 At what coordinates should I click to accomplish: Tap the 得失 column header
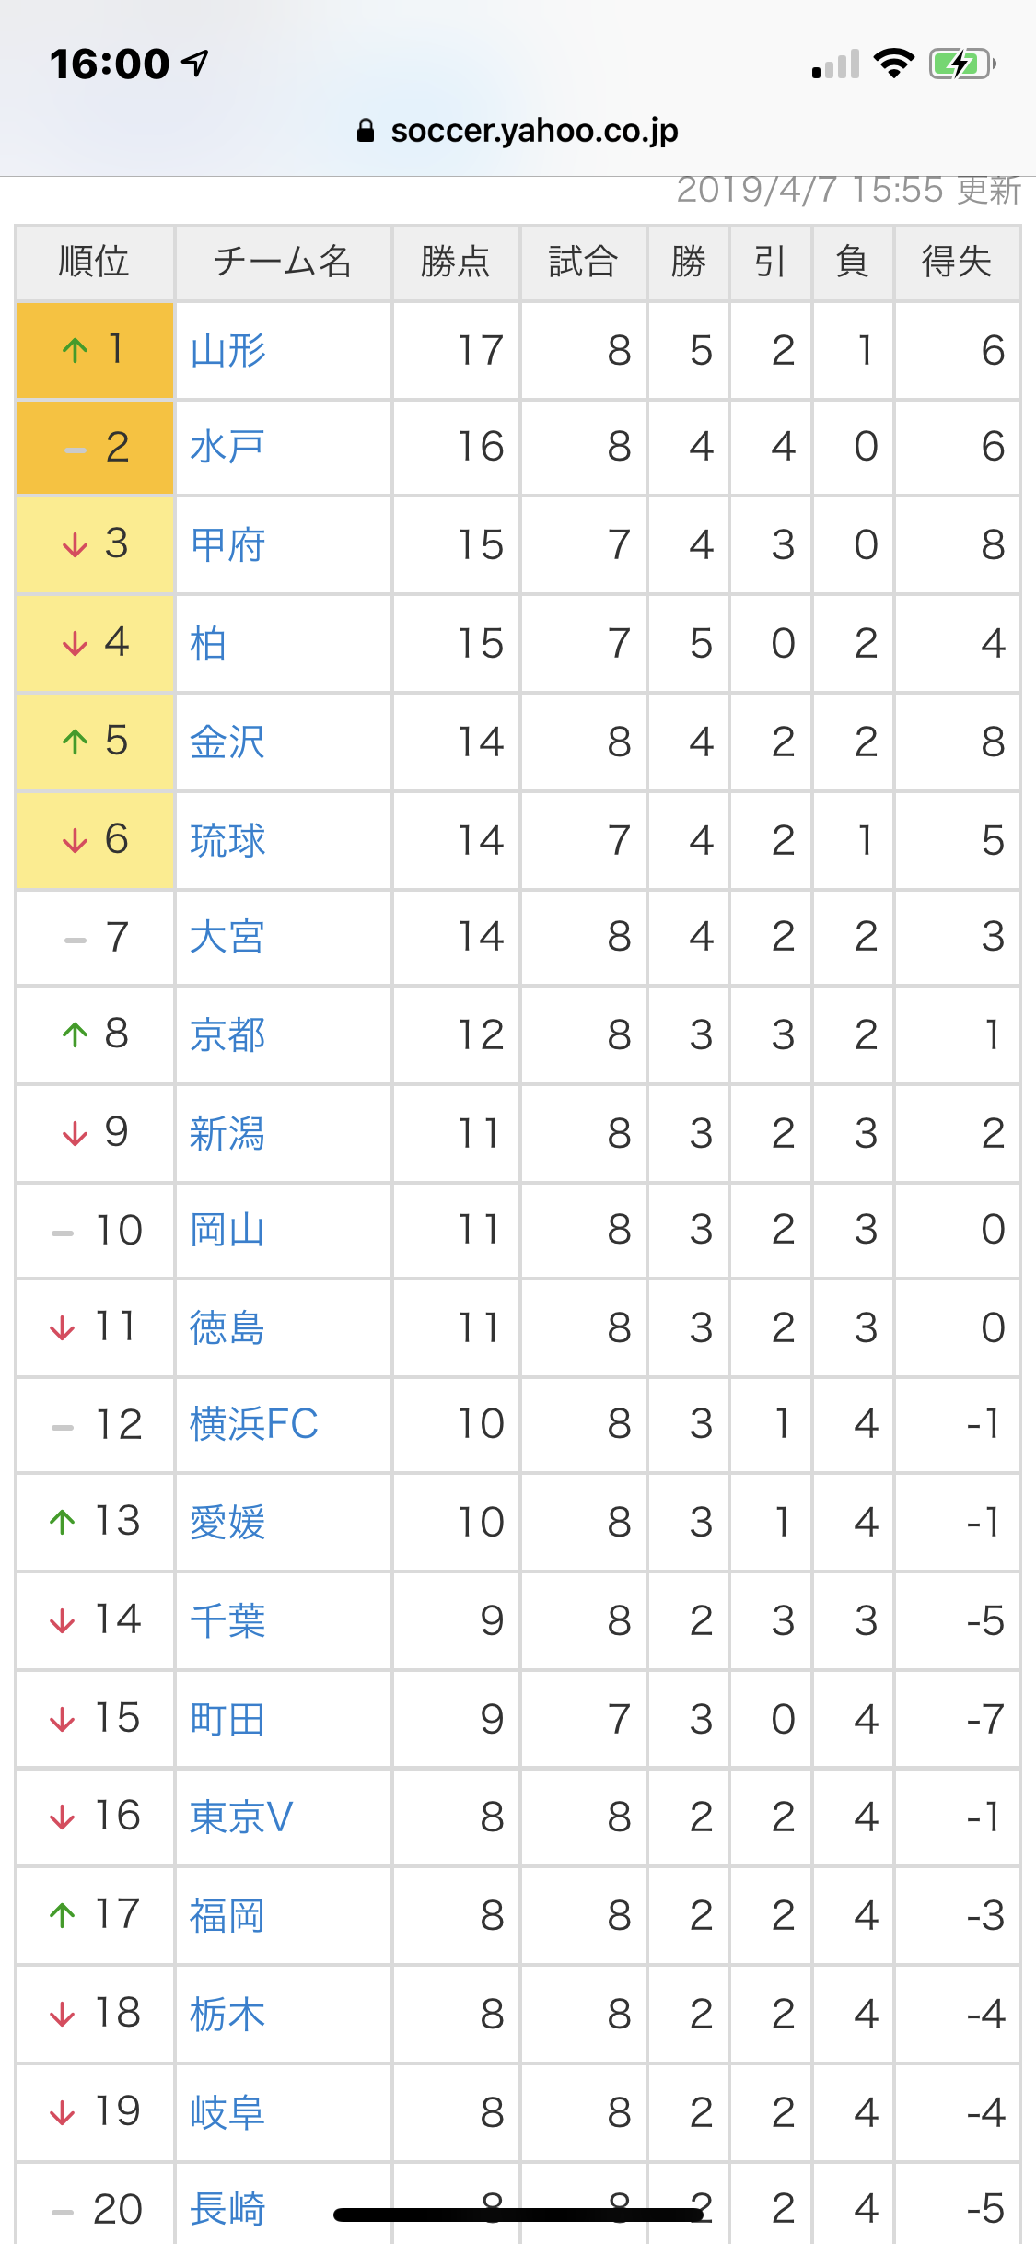tap(956, 263)
